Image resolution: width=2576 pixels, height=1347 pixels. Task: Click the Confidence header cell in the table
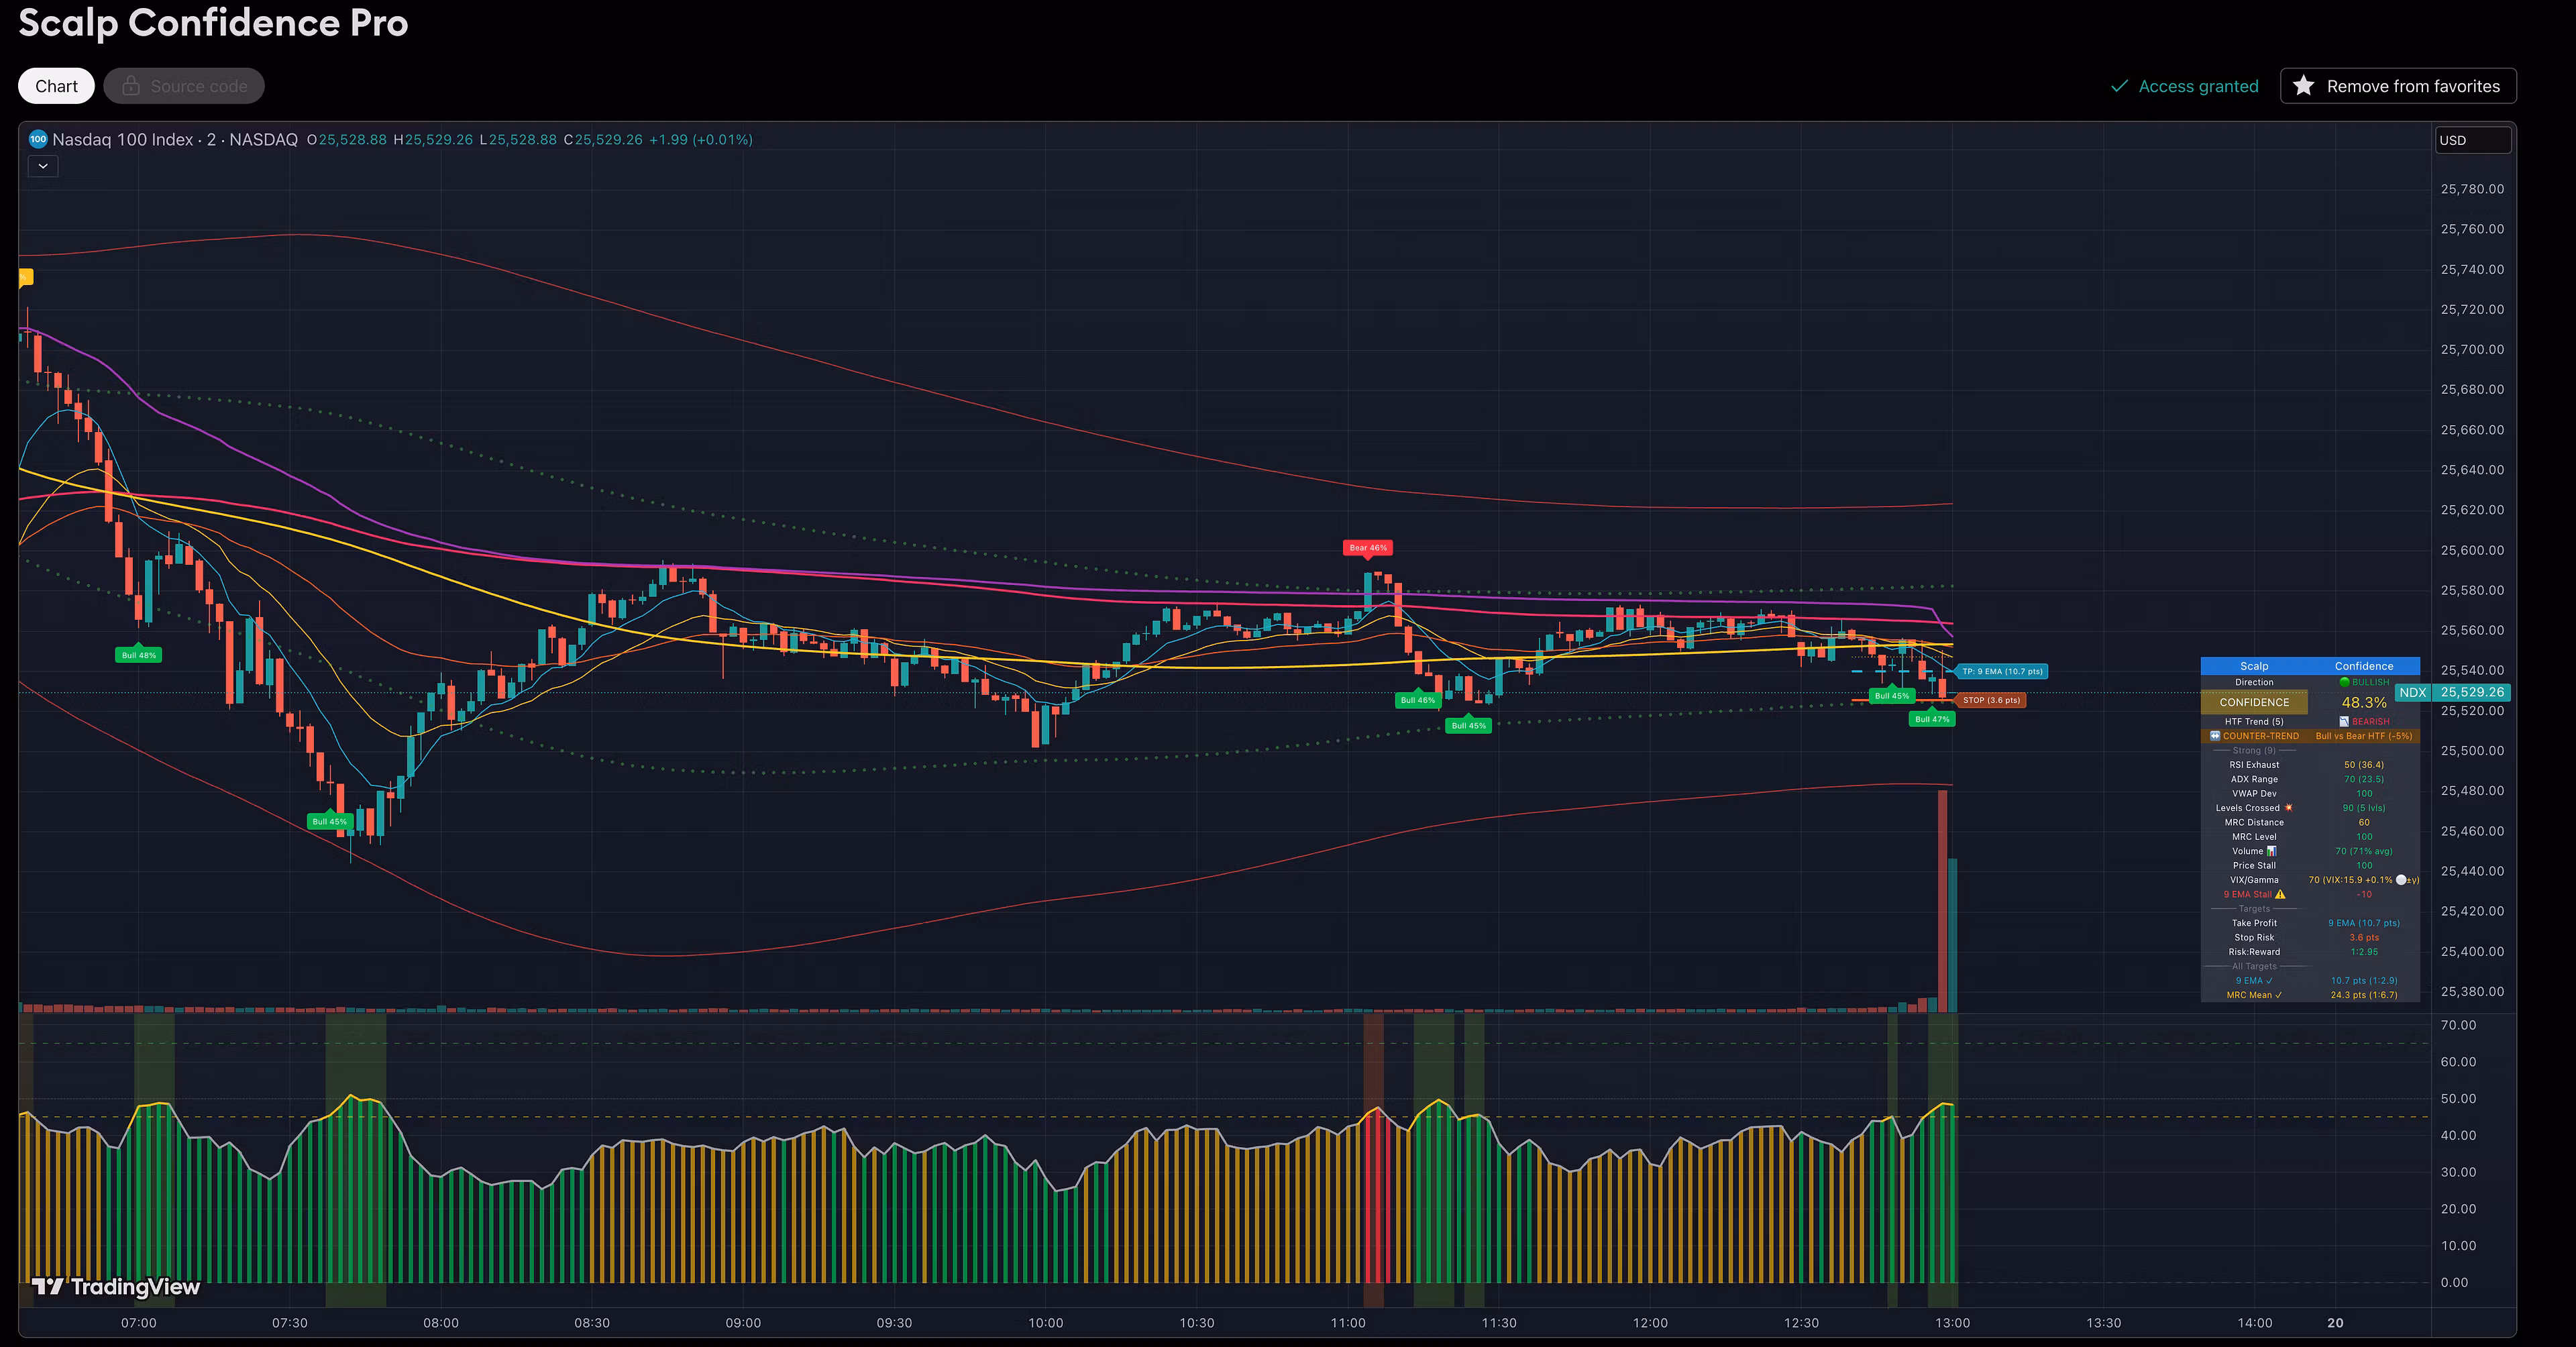point(2364,666)
